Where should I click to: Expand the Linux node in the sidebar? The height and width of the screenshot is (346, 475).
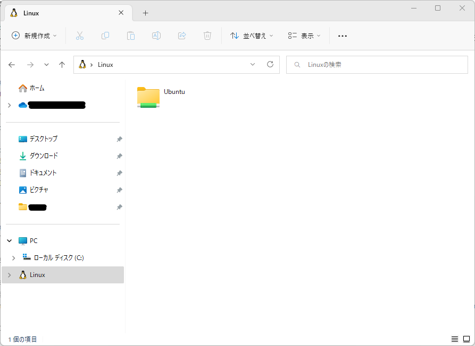point(9,274)
